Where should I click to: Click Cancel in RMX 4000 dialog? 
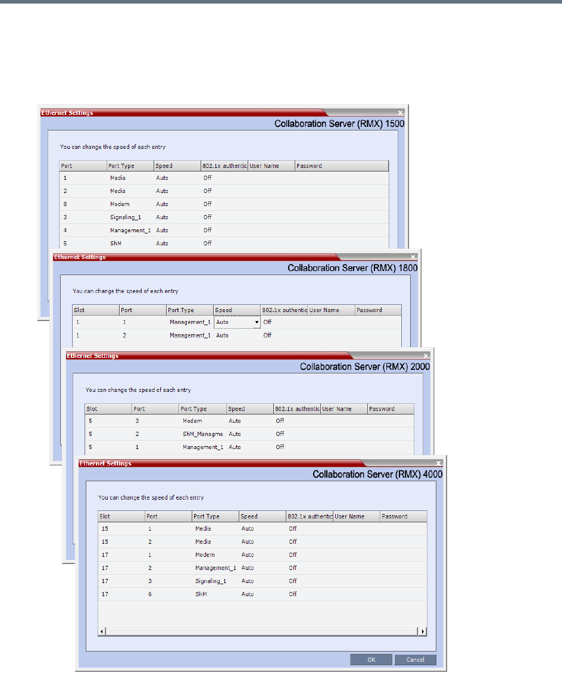[x=416, y=659]
